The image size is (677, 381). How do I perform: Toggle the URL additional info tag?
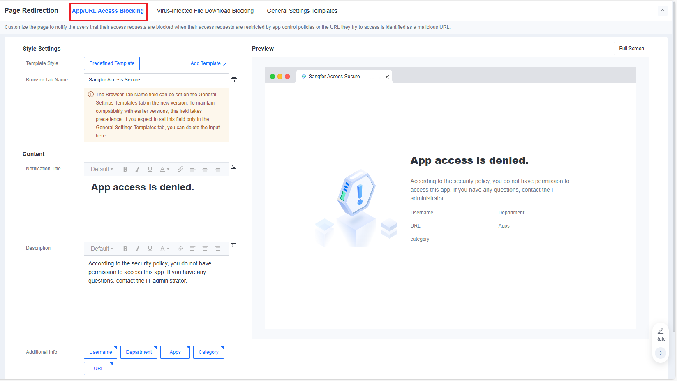99,369
